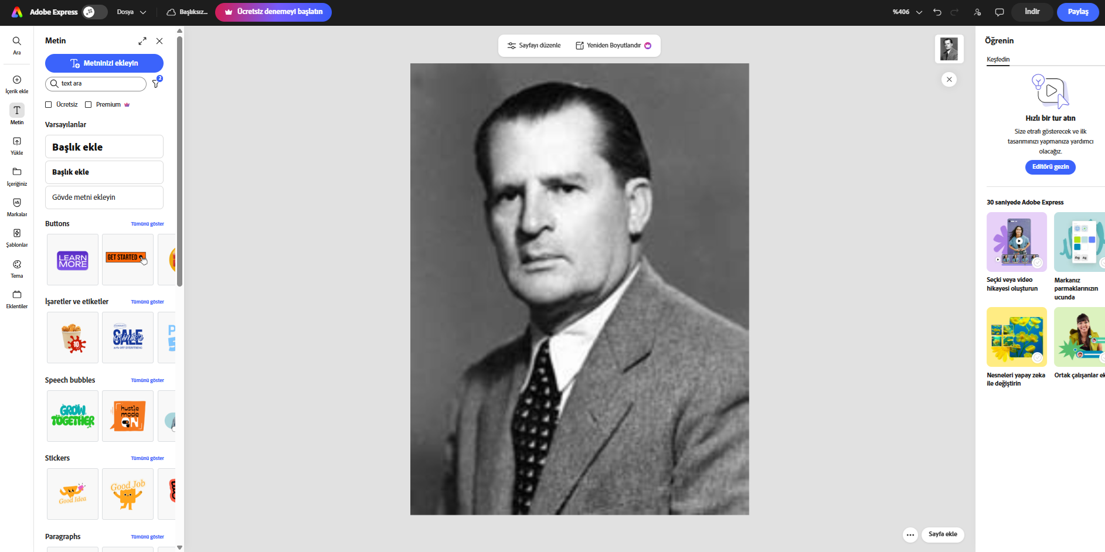Open the Nesneleri yapay zeka ile değiştirin tutorial
The width and height of the screenshot is (1105, 552).
(x=1016, y=347)
